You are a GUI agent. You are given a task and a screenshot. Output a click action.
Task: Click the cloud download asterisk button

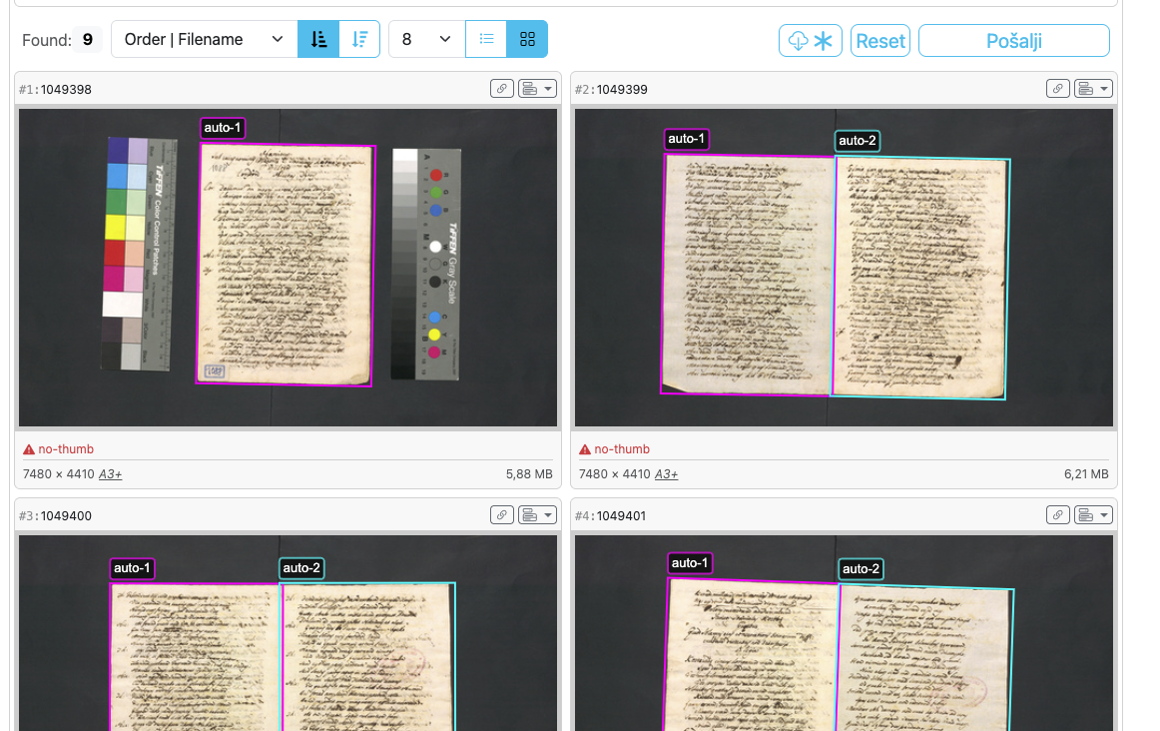click(810, 41)
